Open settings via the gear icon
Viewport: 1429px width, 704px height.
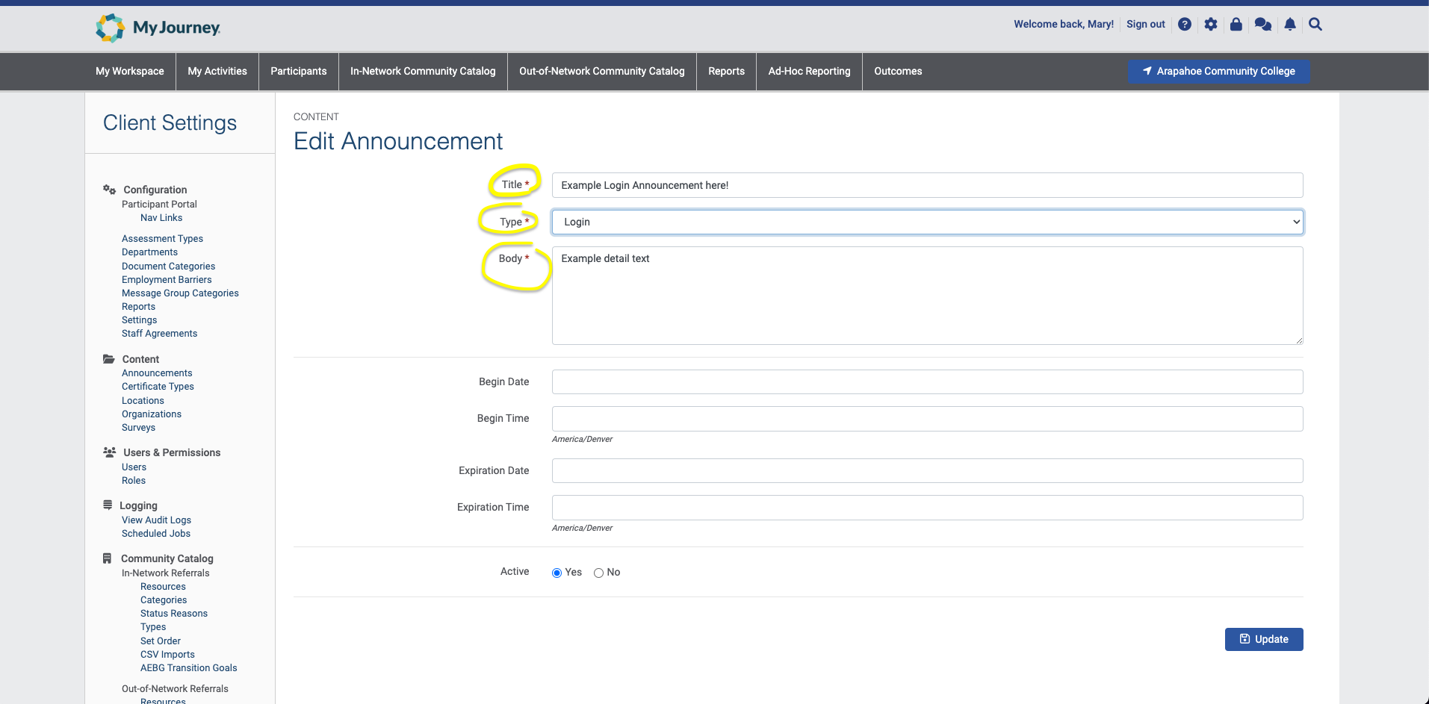[1211, 25]
